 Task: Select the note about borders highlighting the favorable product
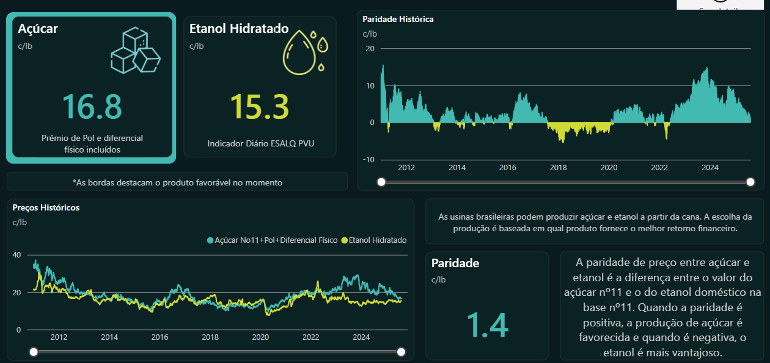coord(177,182)
